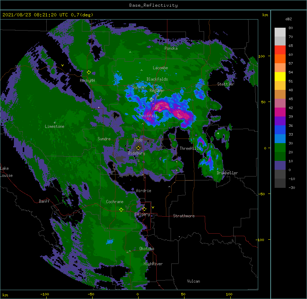Select the Okotoks label

tap(147, 249)
